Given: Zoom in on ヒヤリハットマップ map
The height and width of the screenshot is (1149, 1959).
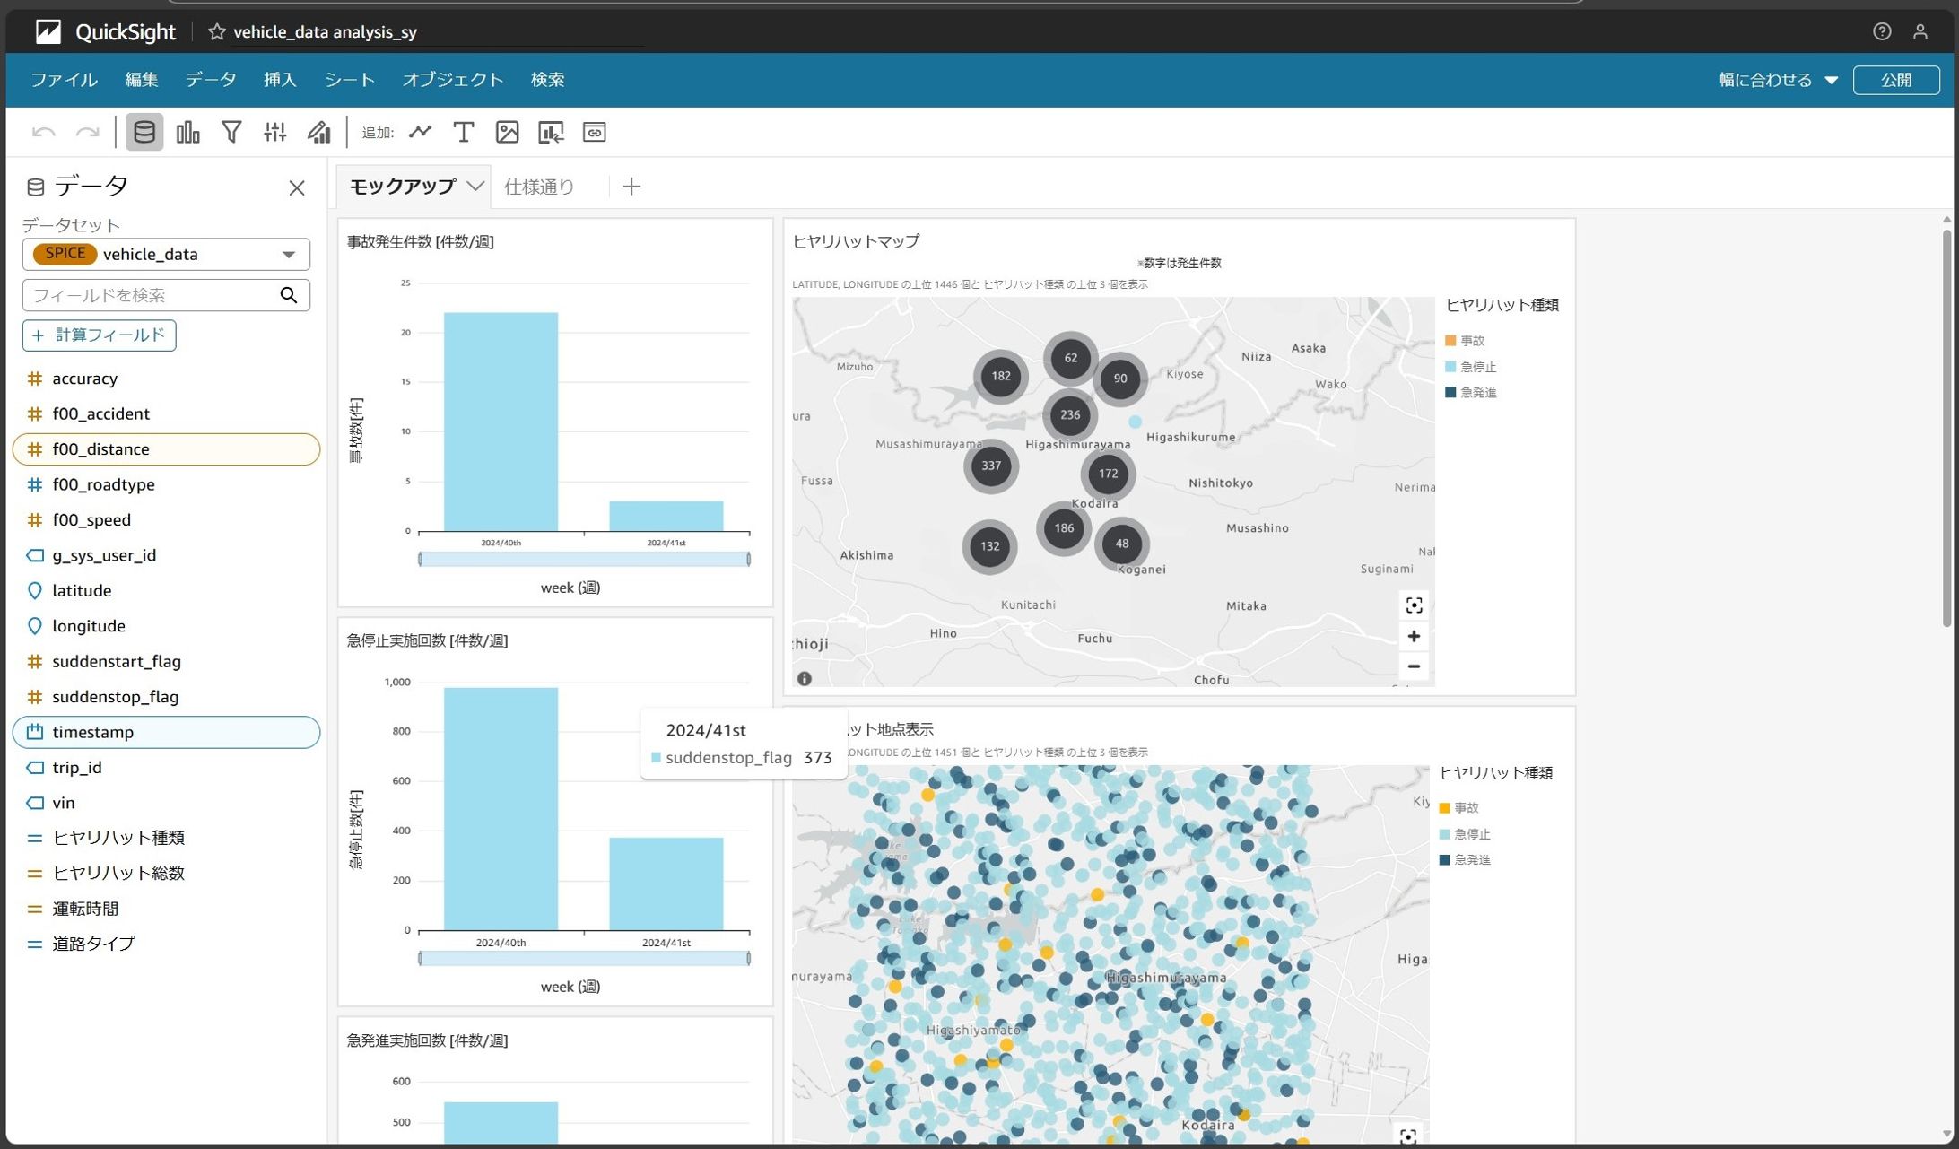Looking at the screenshot, I should click(1414, 637).
